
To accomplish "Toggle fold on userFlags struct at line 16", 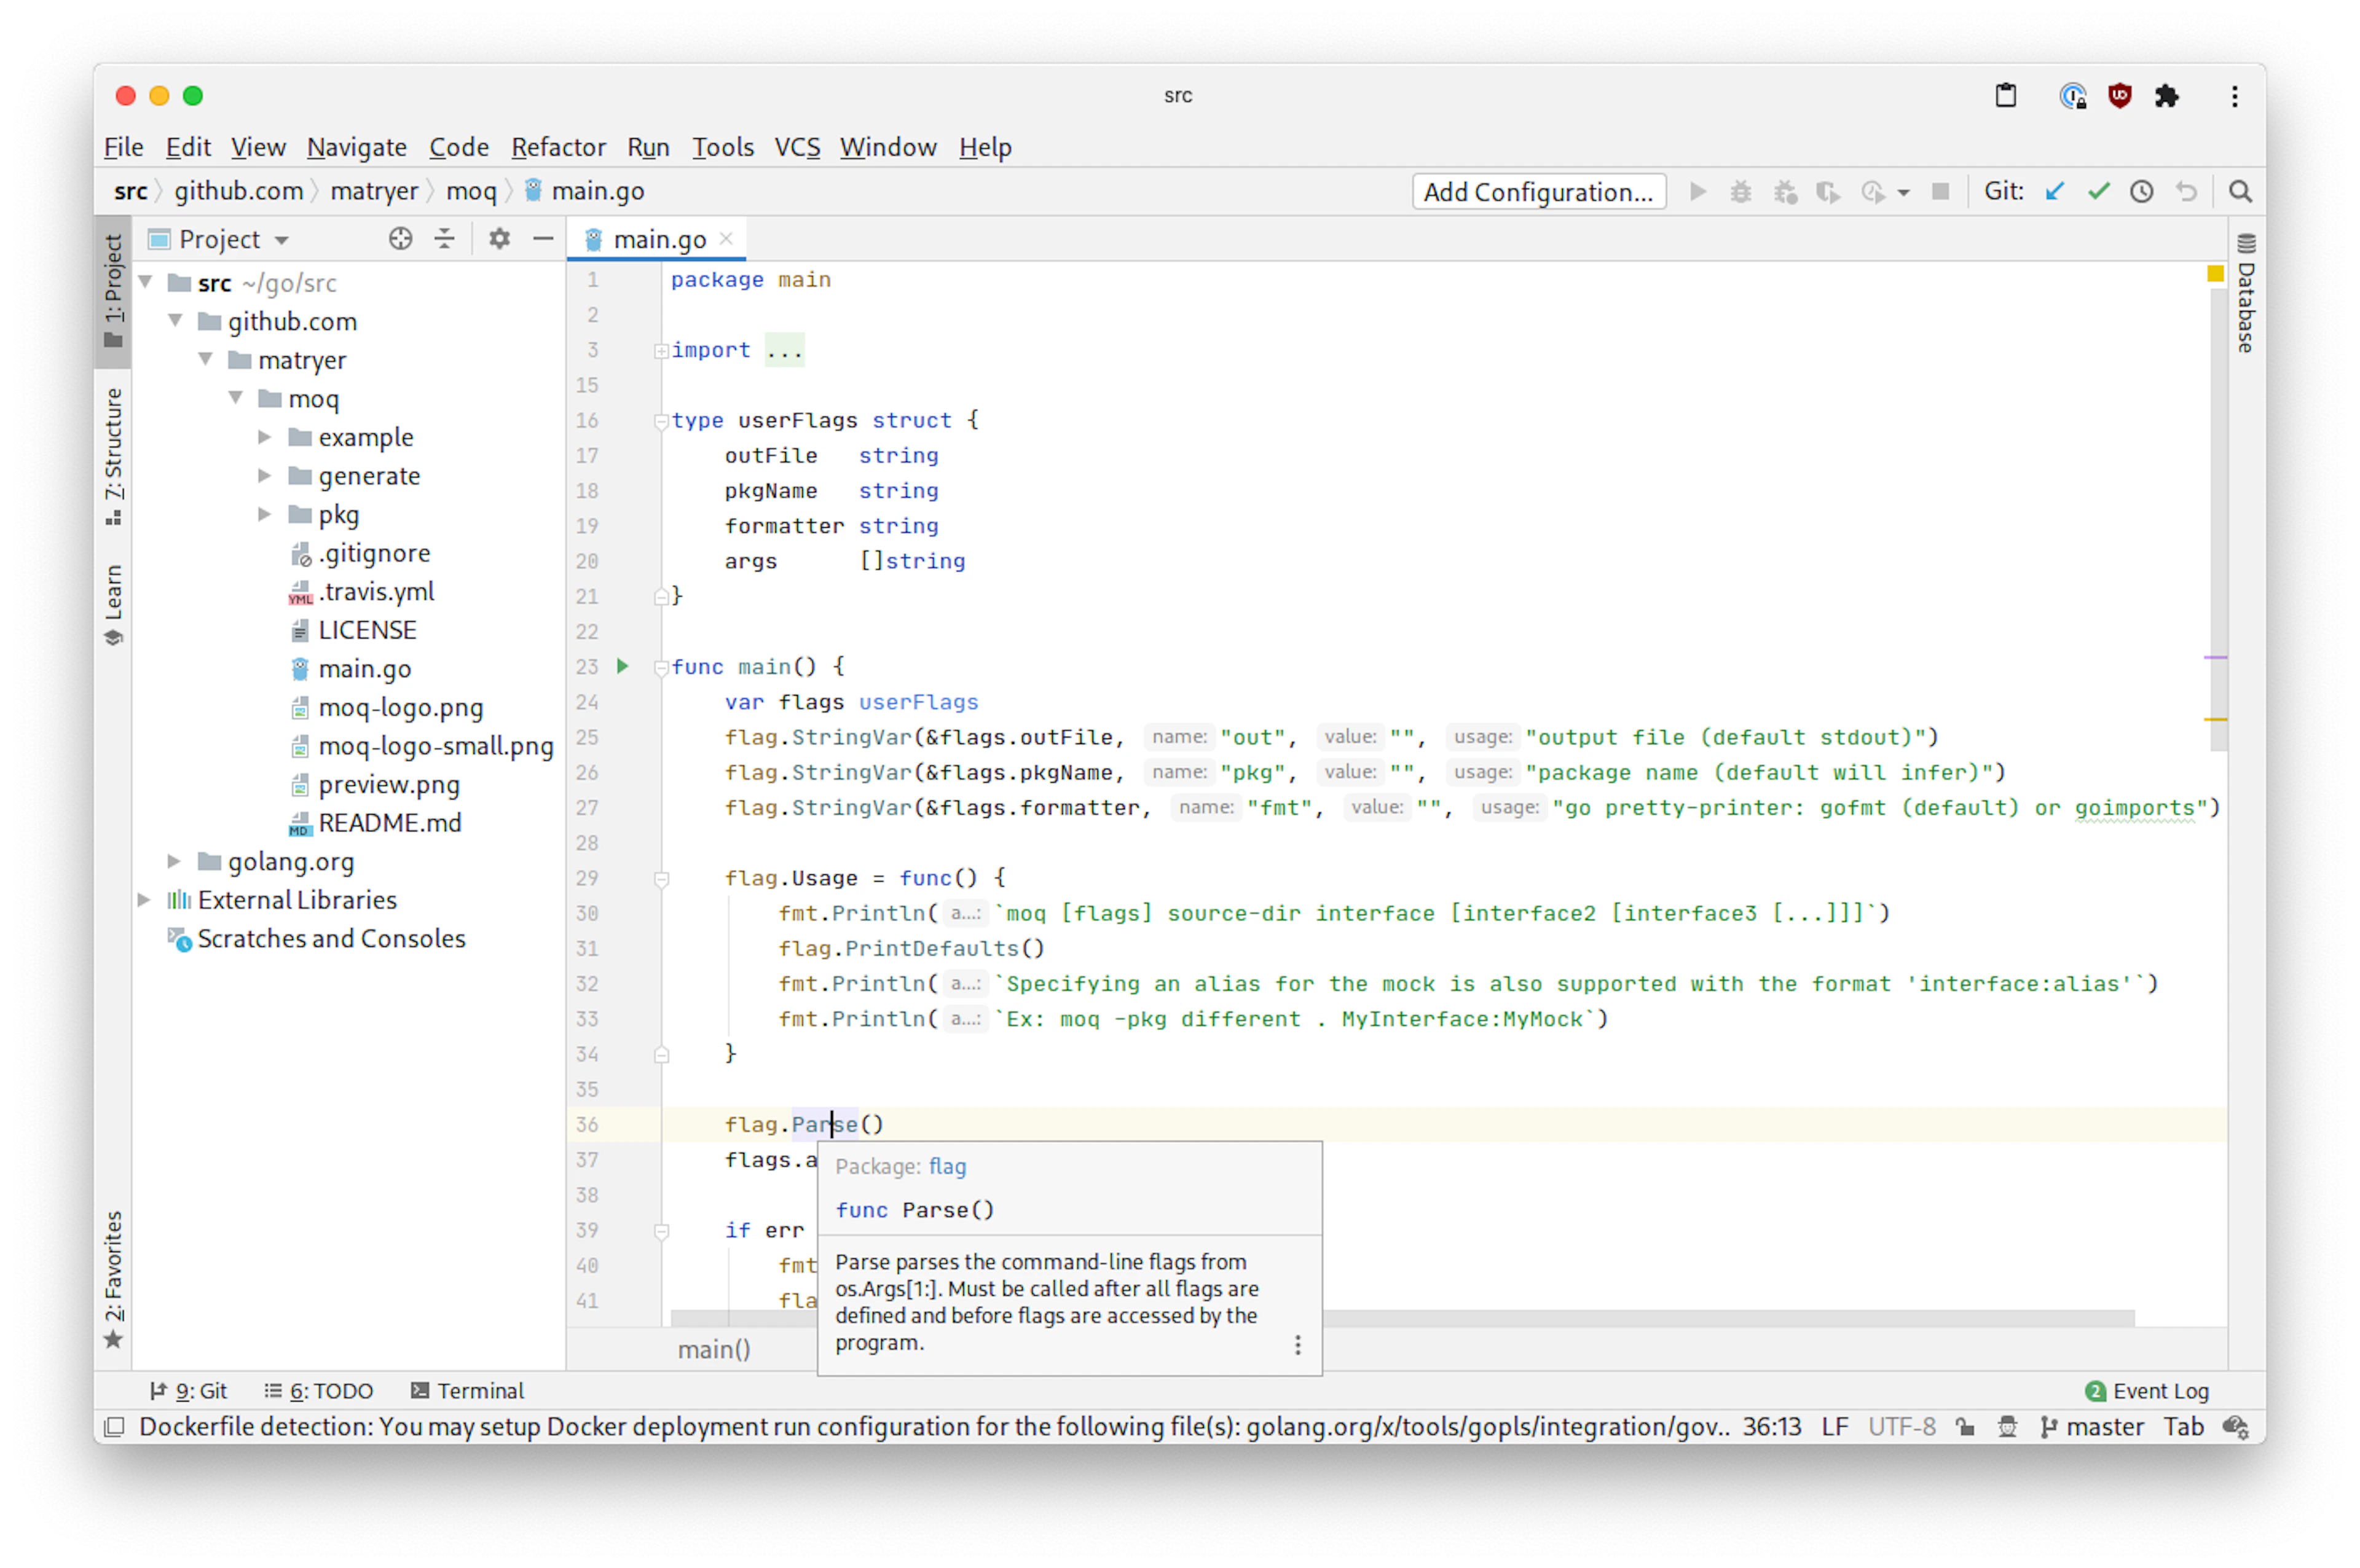I will click(661, 421).
